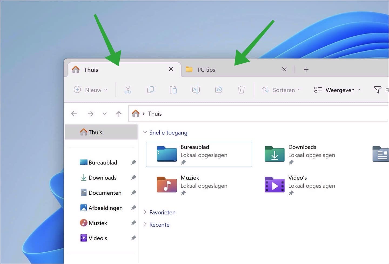Open a new tab with the plus button
389x264 pixels.
[306, 69]
